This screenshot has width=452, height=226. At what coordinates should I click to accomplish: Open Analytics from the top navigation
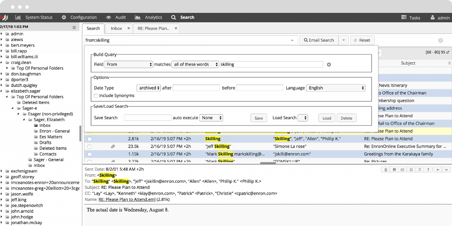[x=148, y=17]
